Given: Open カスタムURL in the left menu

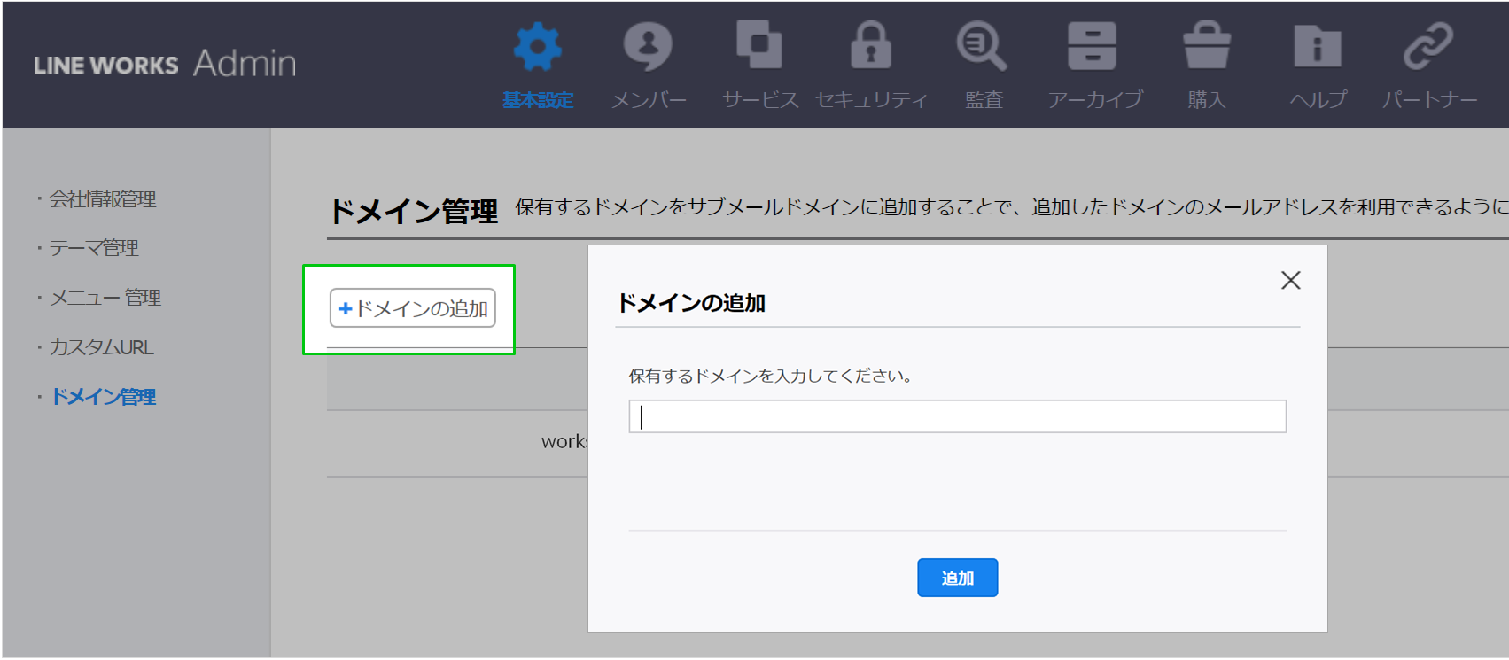Looking at the screenshot, I should 101,347.
